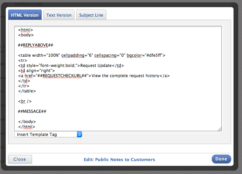Click the REQUESTCHECKURL href line
Screen dimensions: 242x174
[x=94, y=76]
